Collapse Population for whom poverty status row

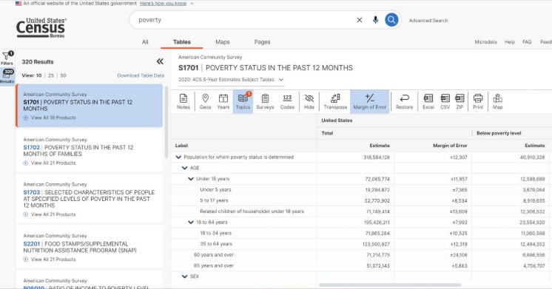[x=178, y=157]
